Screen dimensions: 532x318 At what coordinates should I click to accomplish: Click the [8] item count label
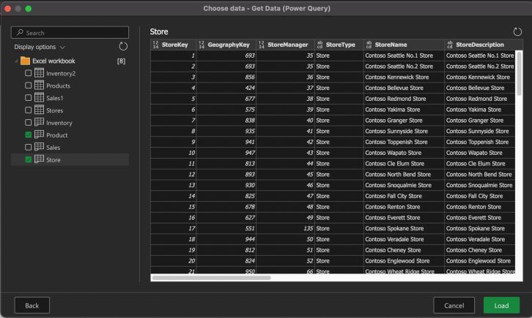(x=121, y=61)
